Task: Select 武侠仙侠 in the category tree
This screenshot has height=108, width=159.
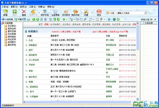Action: (x=12, y=29)
